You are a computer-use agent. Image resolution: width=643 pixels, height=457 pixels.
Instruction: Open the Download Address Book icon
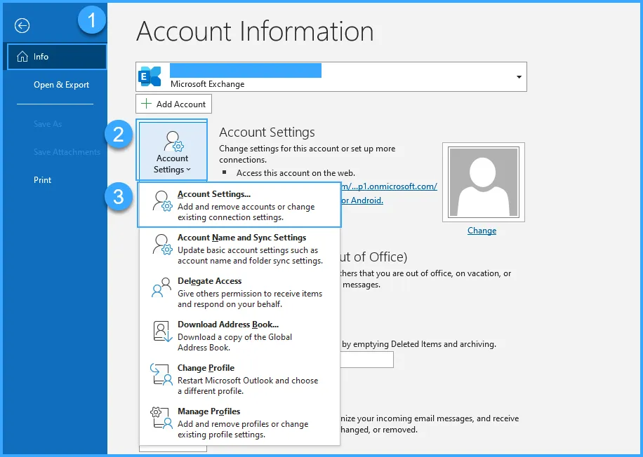pos(161,332)
